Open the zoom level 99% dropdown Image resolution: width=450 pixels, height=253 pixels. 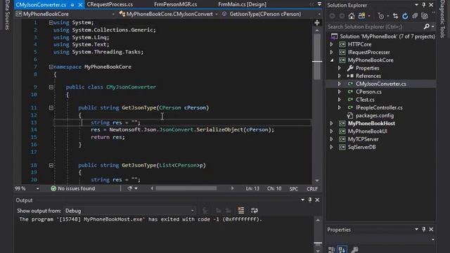(x=37, y=188)
